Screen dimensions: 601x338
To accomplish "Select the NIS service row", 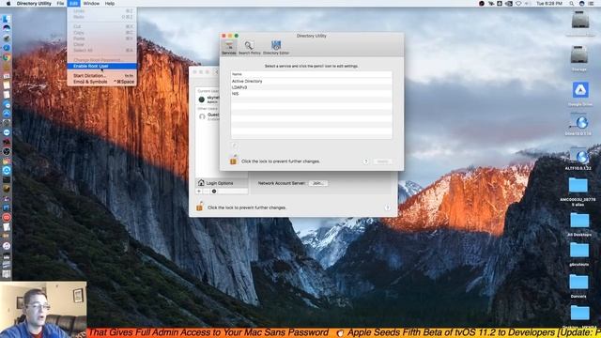I will (x=311, y=94).
